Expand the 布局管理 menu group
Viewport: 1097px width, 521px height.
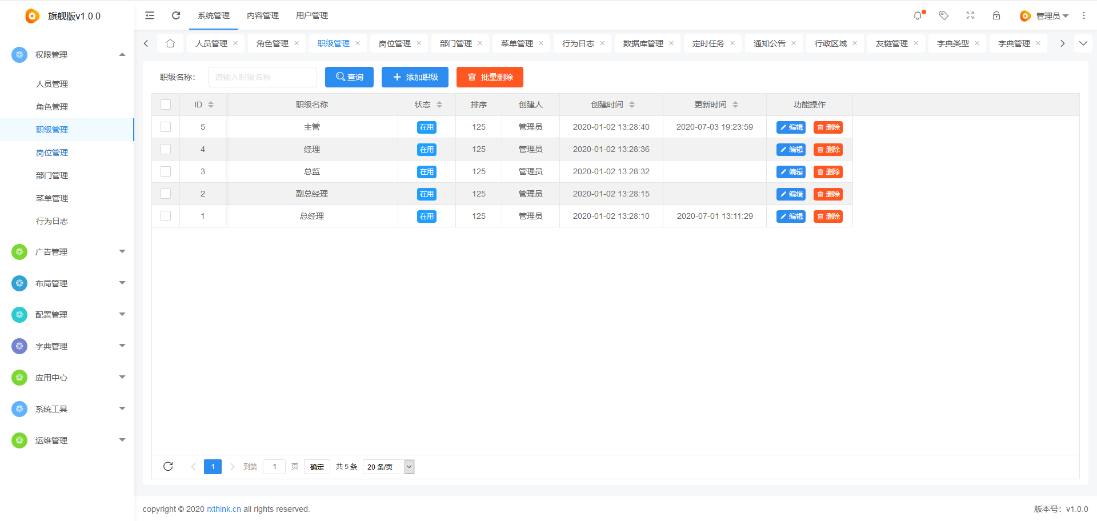122,283
